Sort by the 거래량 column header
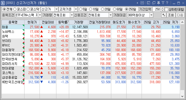186x100 pixels. click(x=79, y=22)
